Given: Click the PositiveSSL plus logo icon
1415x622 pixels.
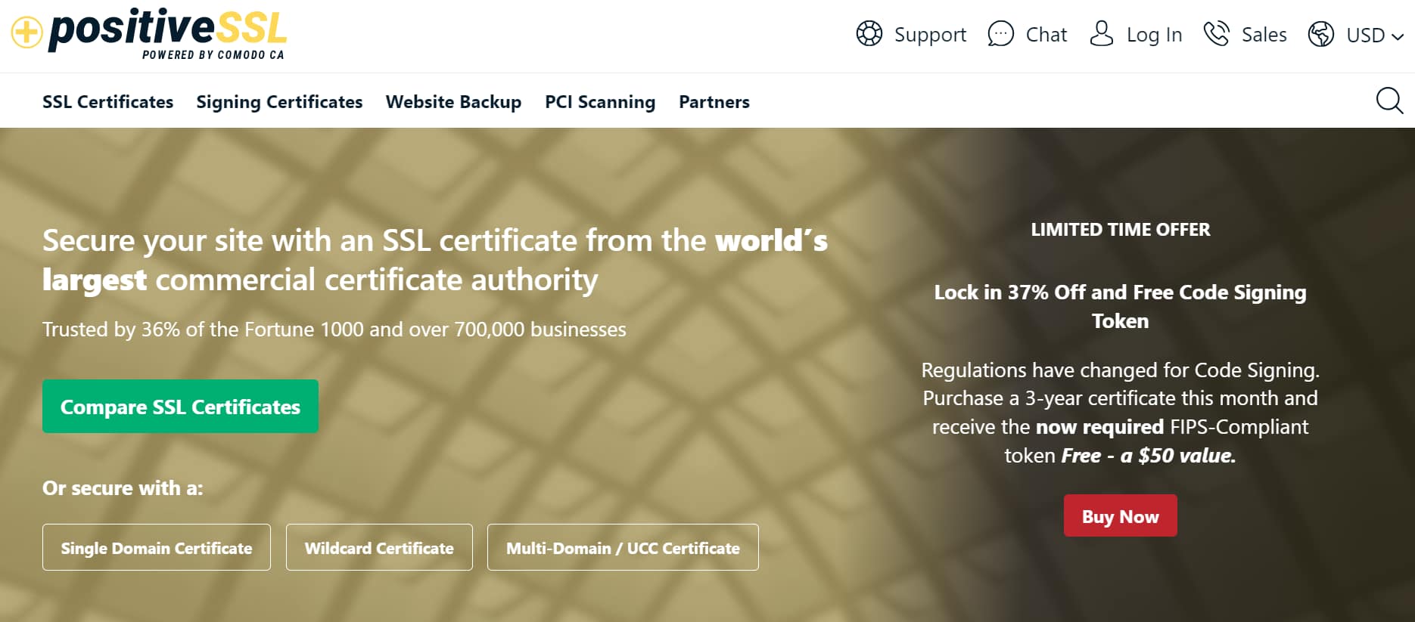Looking at the screenshot, I should click(x=25, y=32).
